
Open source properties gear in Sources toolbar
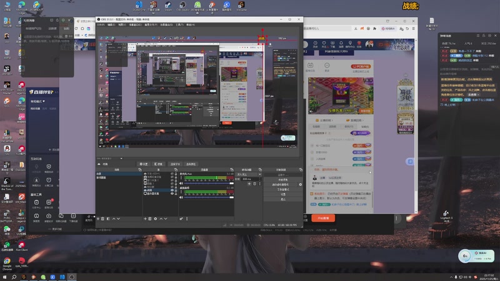155,219
